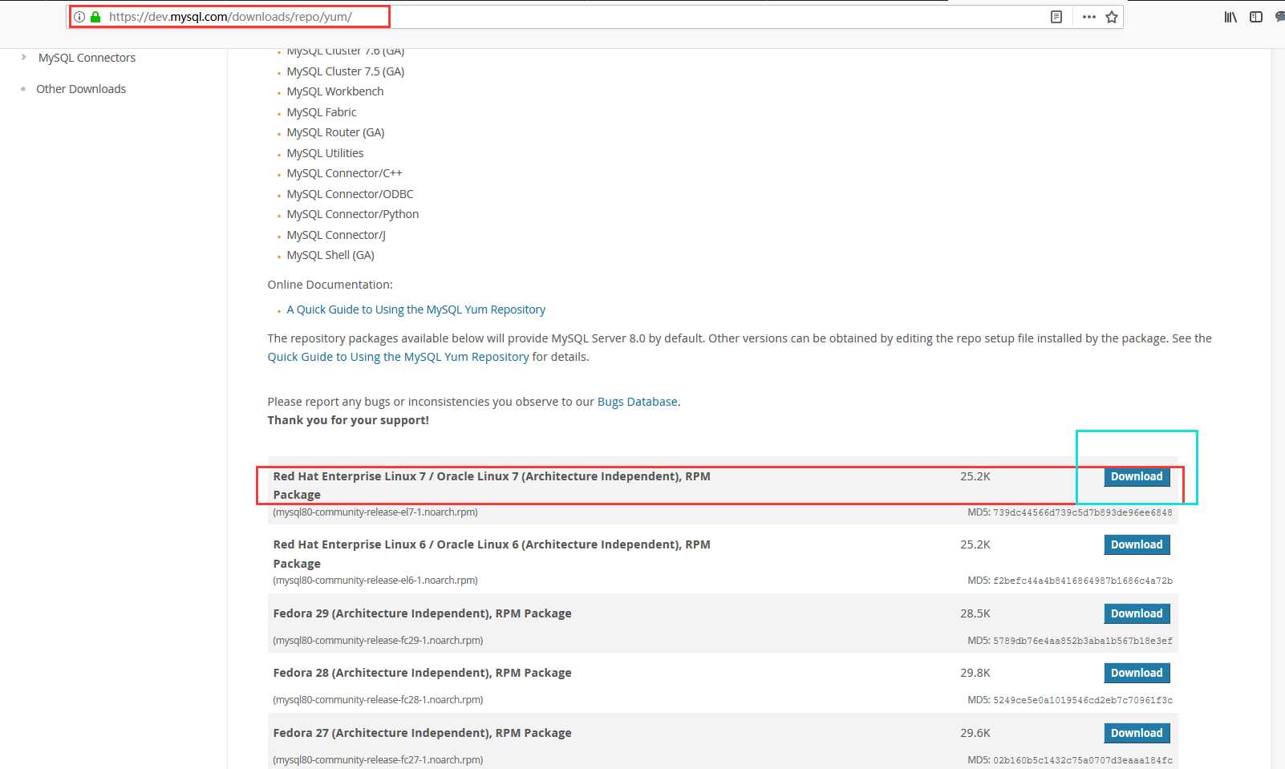Click the MySQL Router (GA) list item
The height and width of the screenshot is (769, 1285).
pyautogui.click(x=335, y=132)
